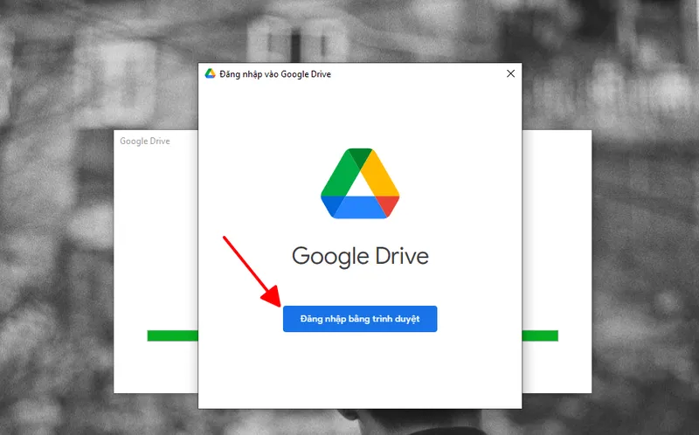Viewport: 699px width, 435px height.
Task: Click the large Google Drive logo
Action: (x=360, y=183)
